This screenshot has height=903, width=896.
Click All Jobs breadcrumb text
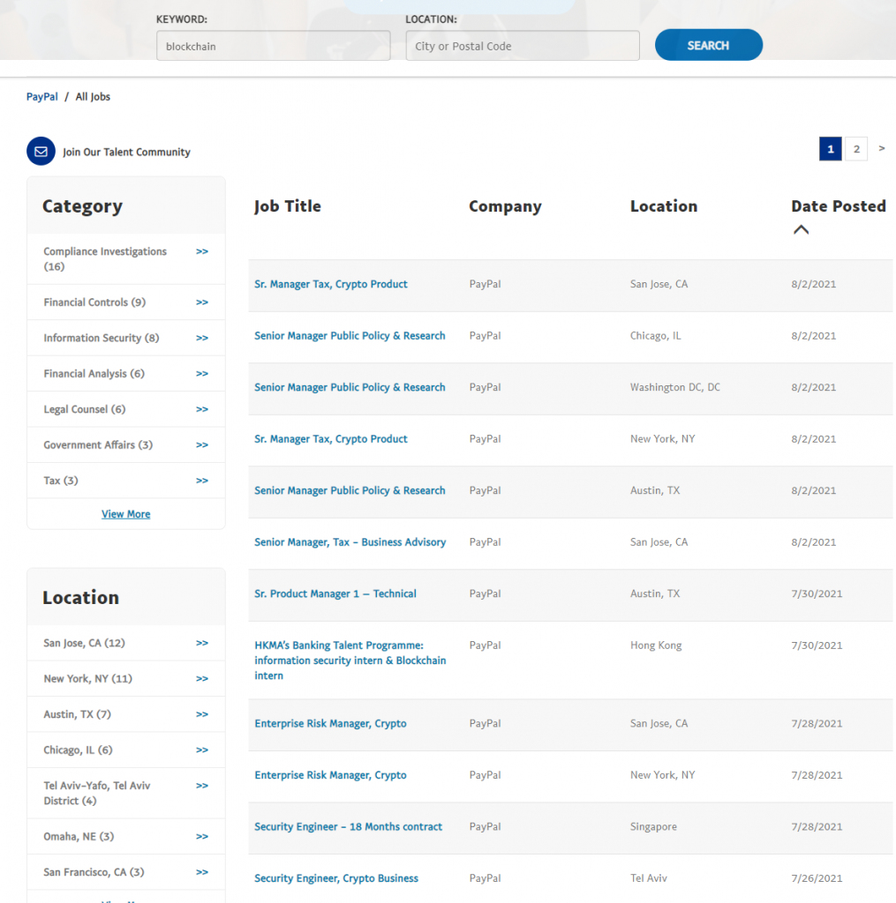pyautogui.click(x=93, y=97)
